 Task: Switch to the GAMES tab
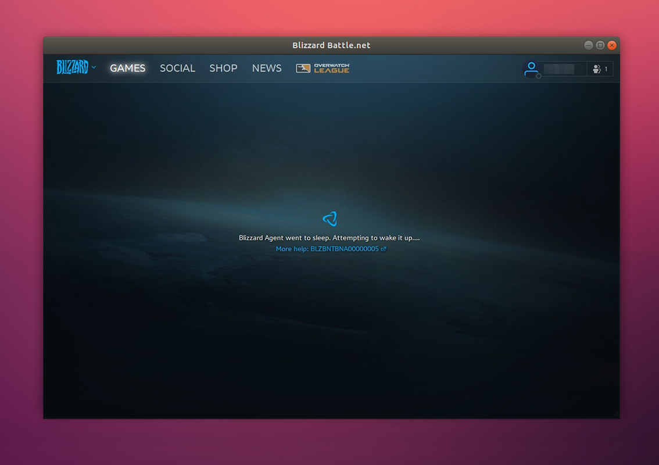127,68
